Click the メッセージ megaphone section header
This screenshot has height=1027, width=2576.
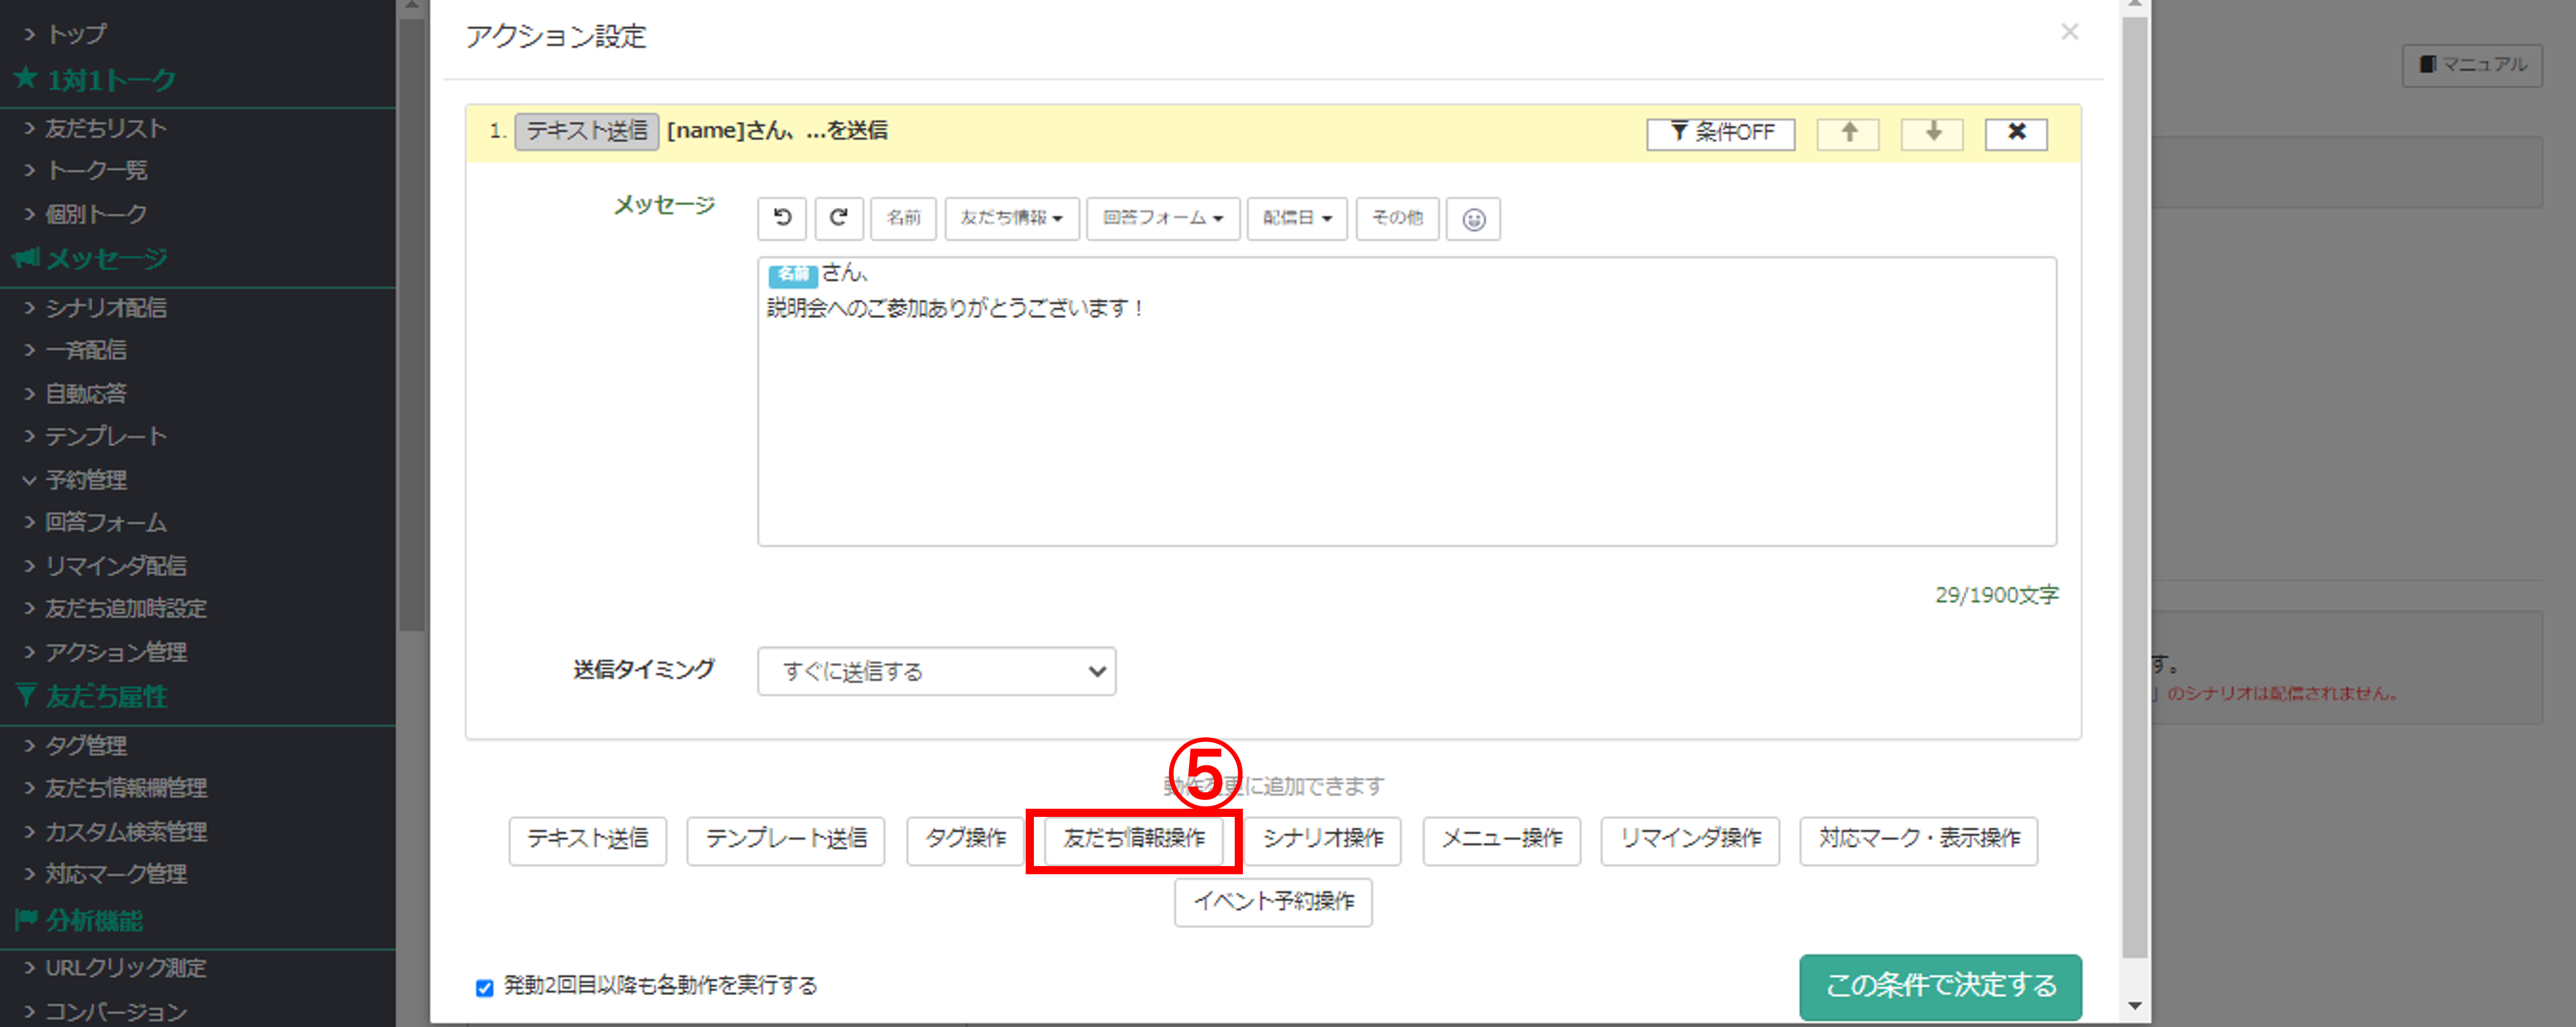(x=90, y=259)
